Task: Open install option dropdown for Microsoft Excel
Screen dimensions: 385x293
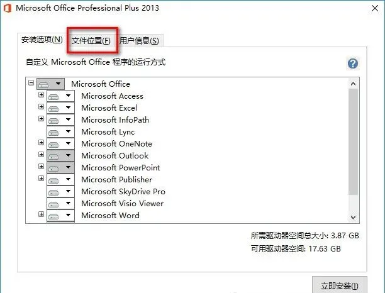Action: click(60, 108)
